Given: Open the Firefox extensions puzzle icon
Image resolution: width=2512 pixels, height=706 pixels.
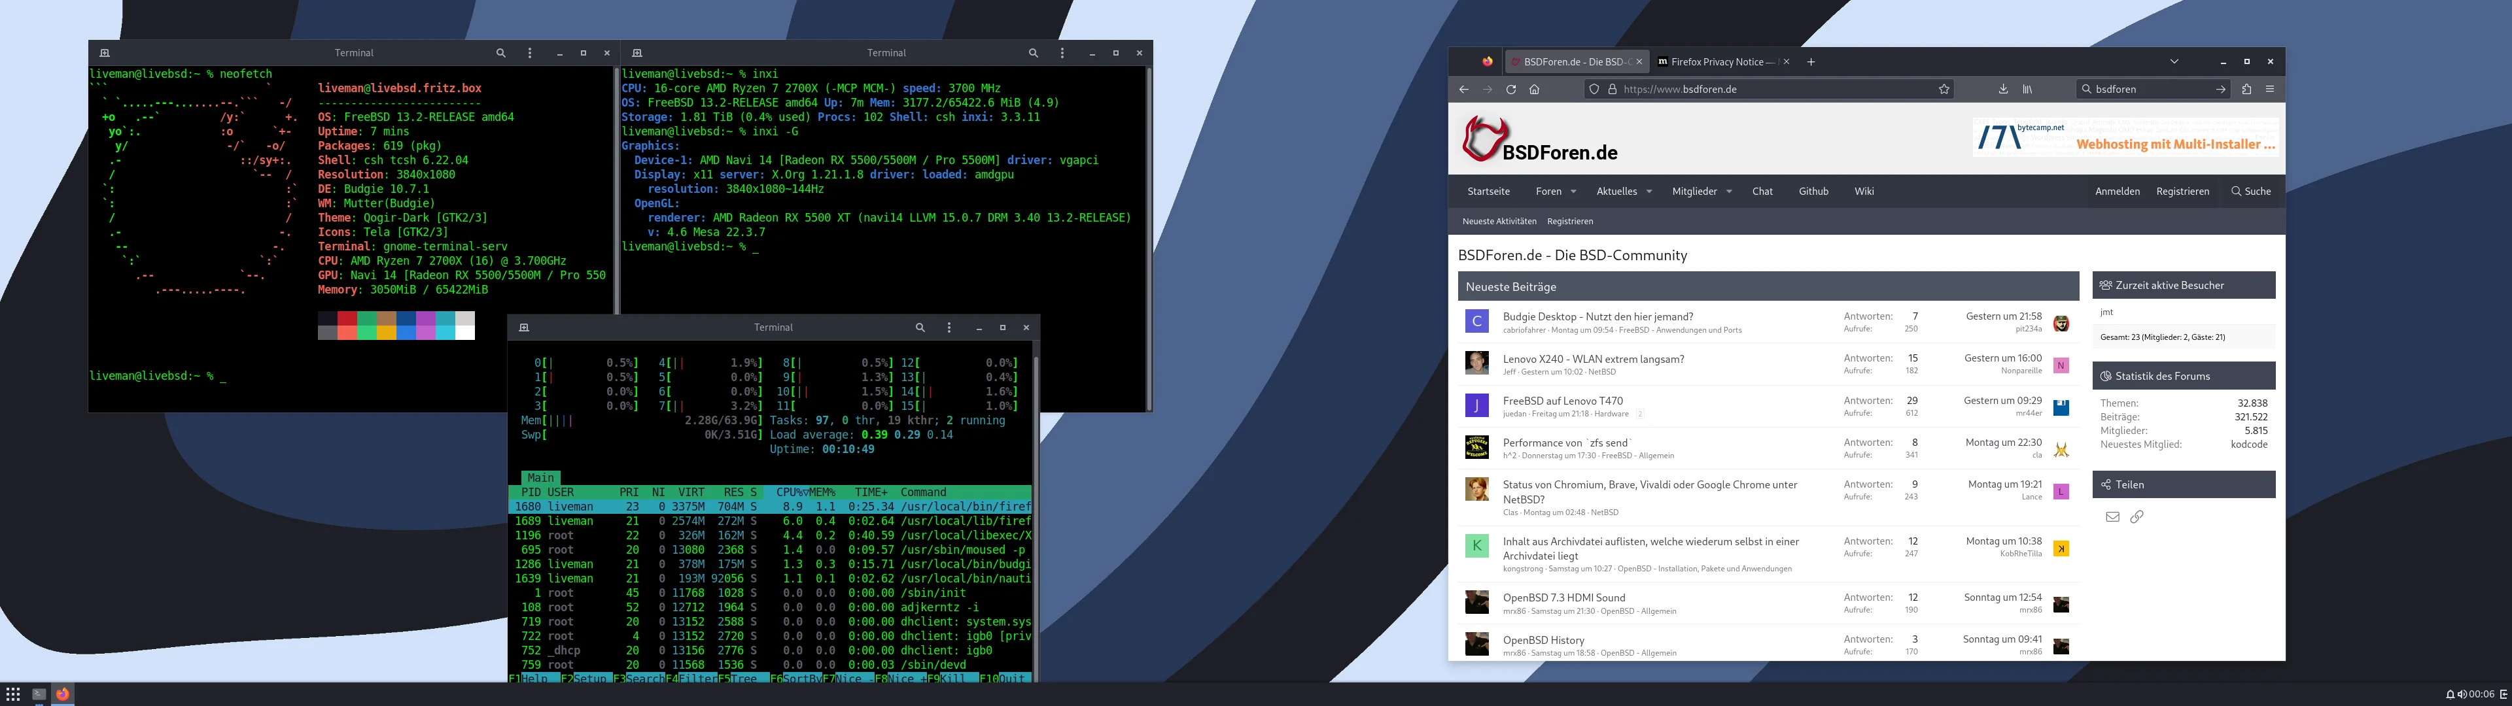Looking at the screenshot, I should click(2247, 90).
